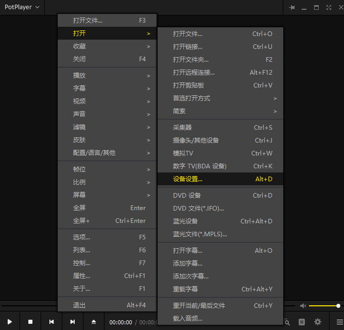
Task: Expand 首选打开方式 submenu
Action: tap(220, 98)
